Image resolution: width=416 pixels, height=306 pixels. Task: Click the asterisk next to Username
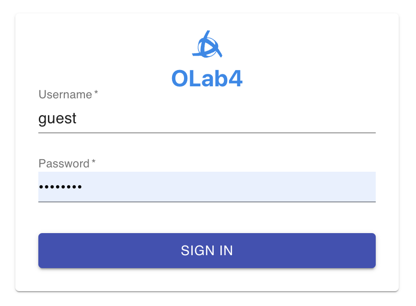pos(96,93)
